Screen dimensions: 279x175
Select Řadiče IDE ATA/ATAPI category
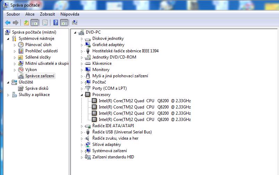113,126
